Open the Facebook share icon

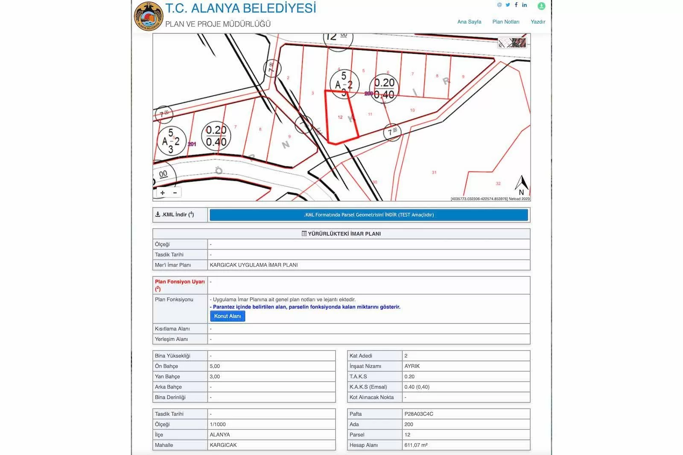[516, 5]
